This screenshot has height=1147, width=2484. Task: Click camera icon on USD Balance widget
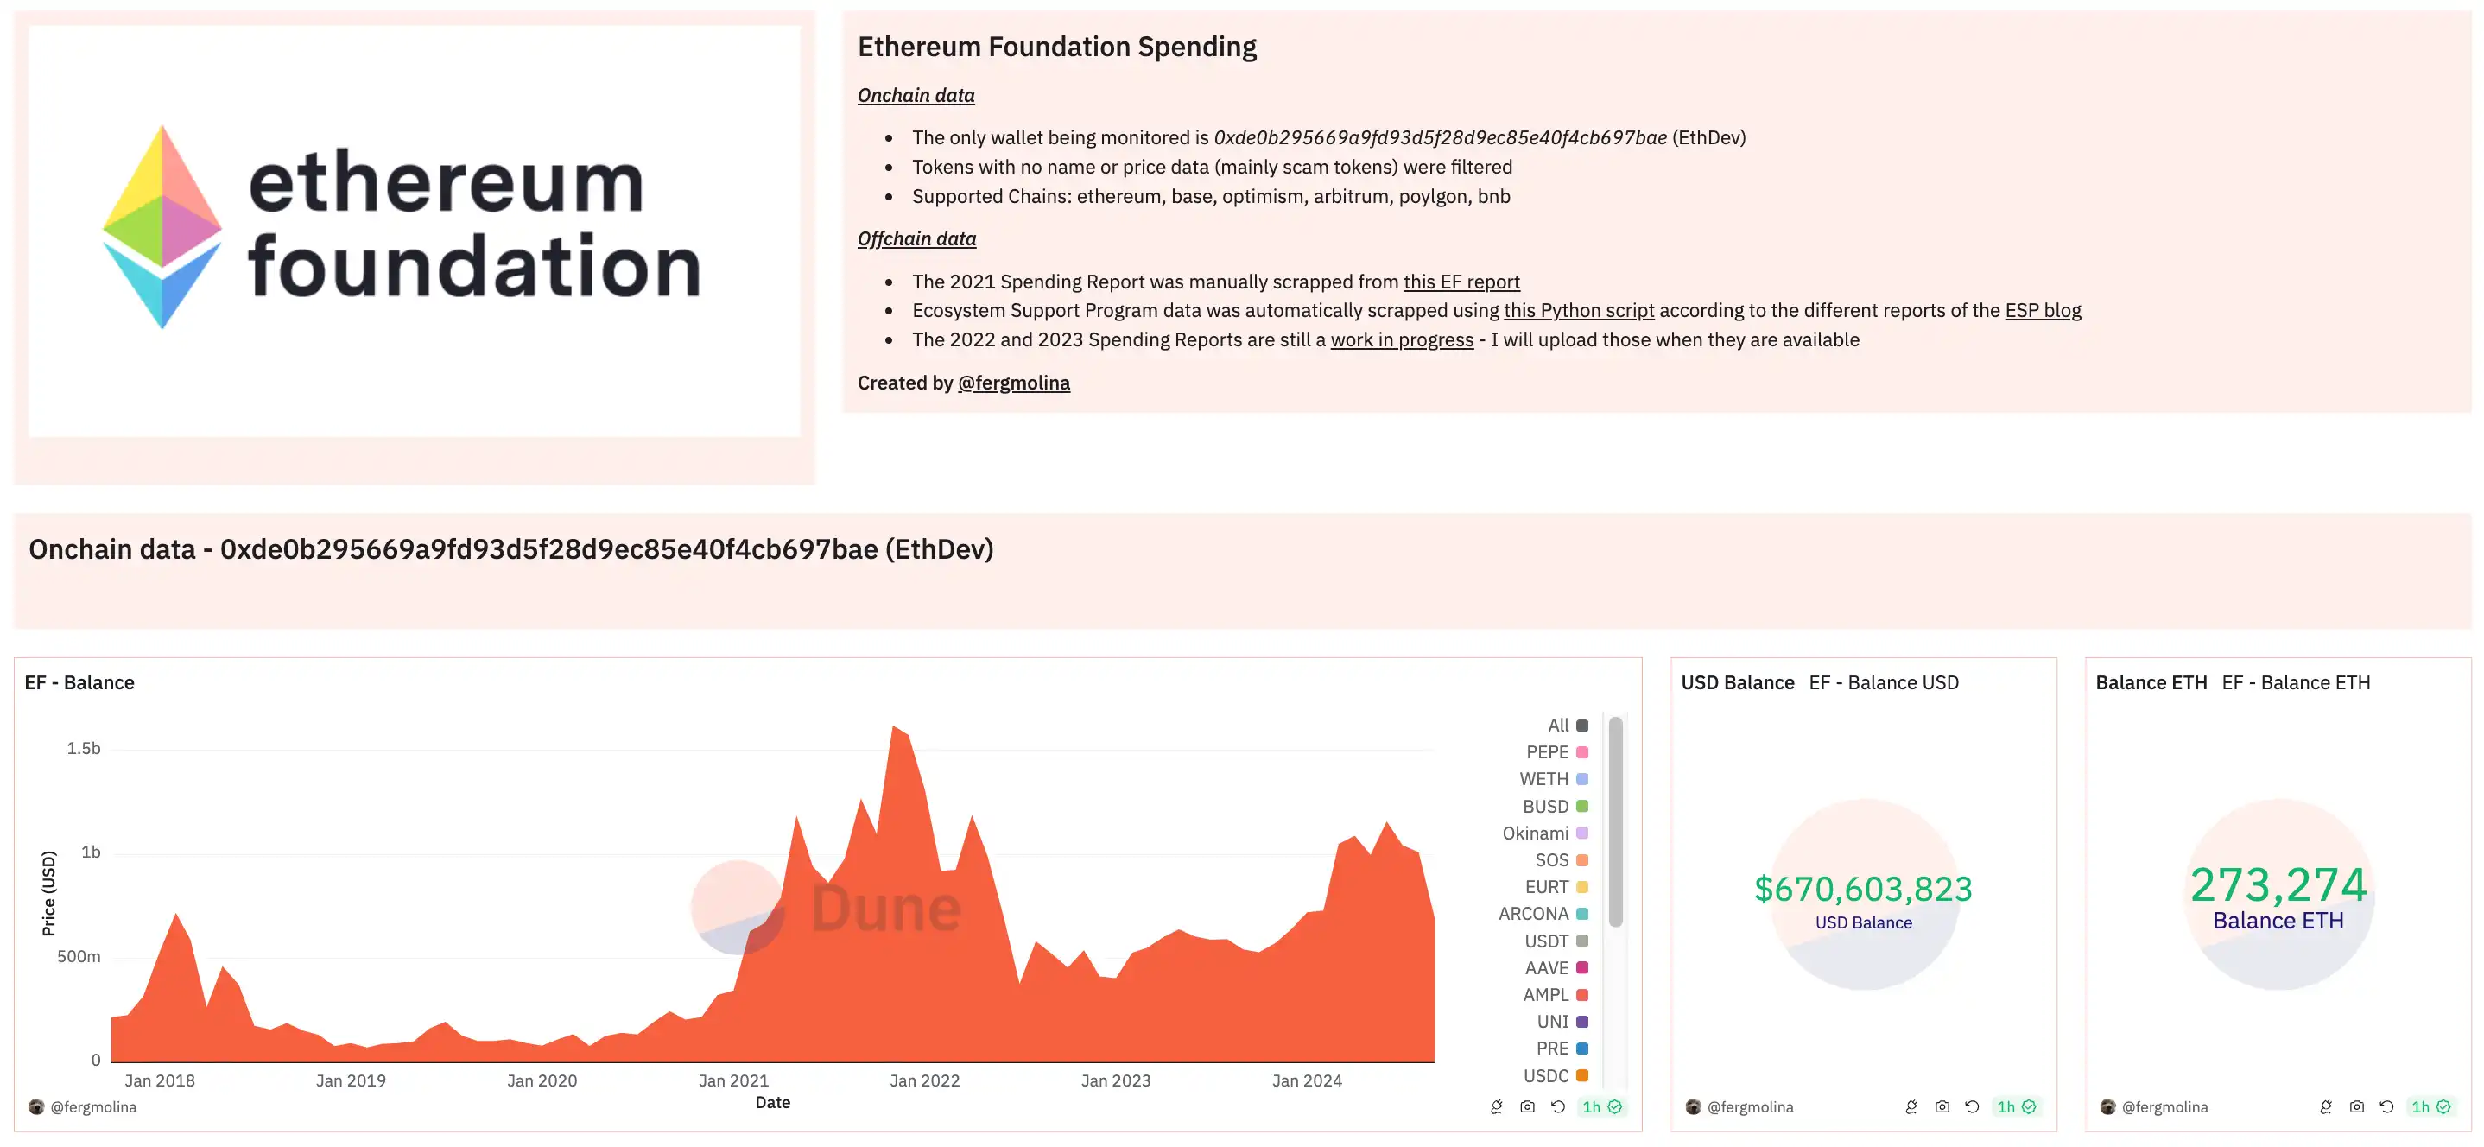[x=1941, y=1106]
